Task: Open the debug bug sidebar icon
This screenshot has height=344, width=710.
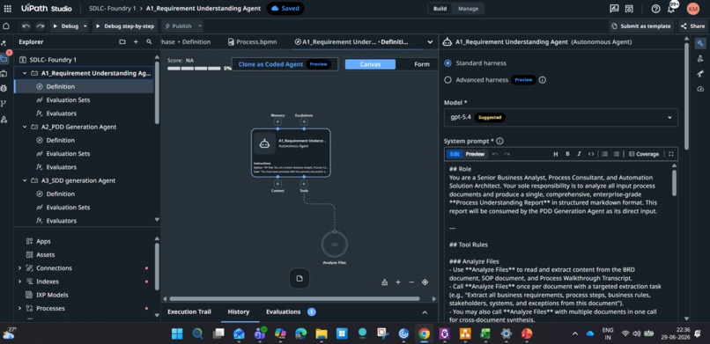Action: tap(4, 88)
